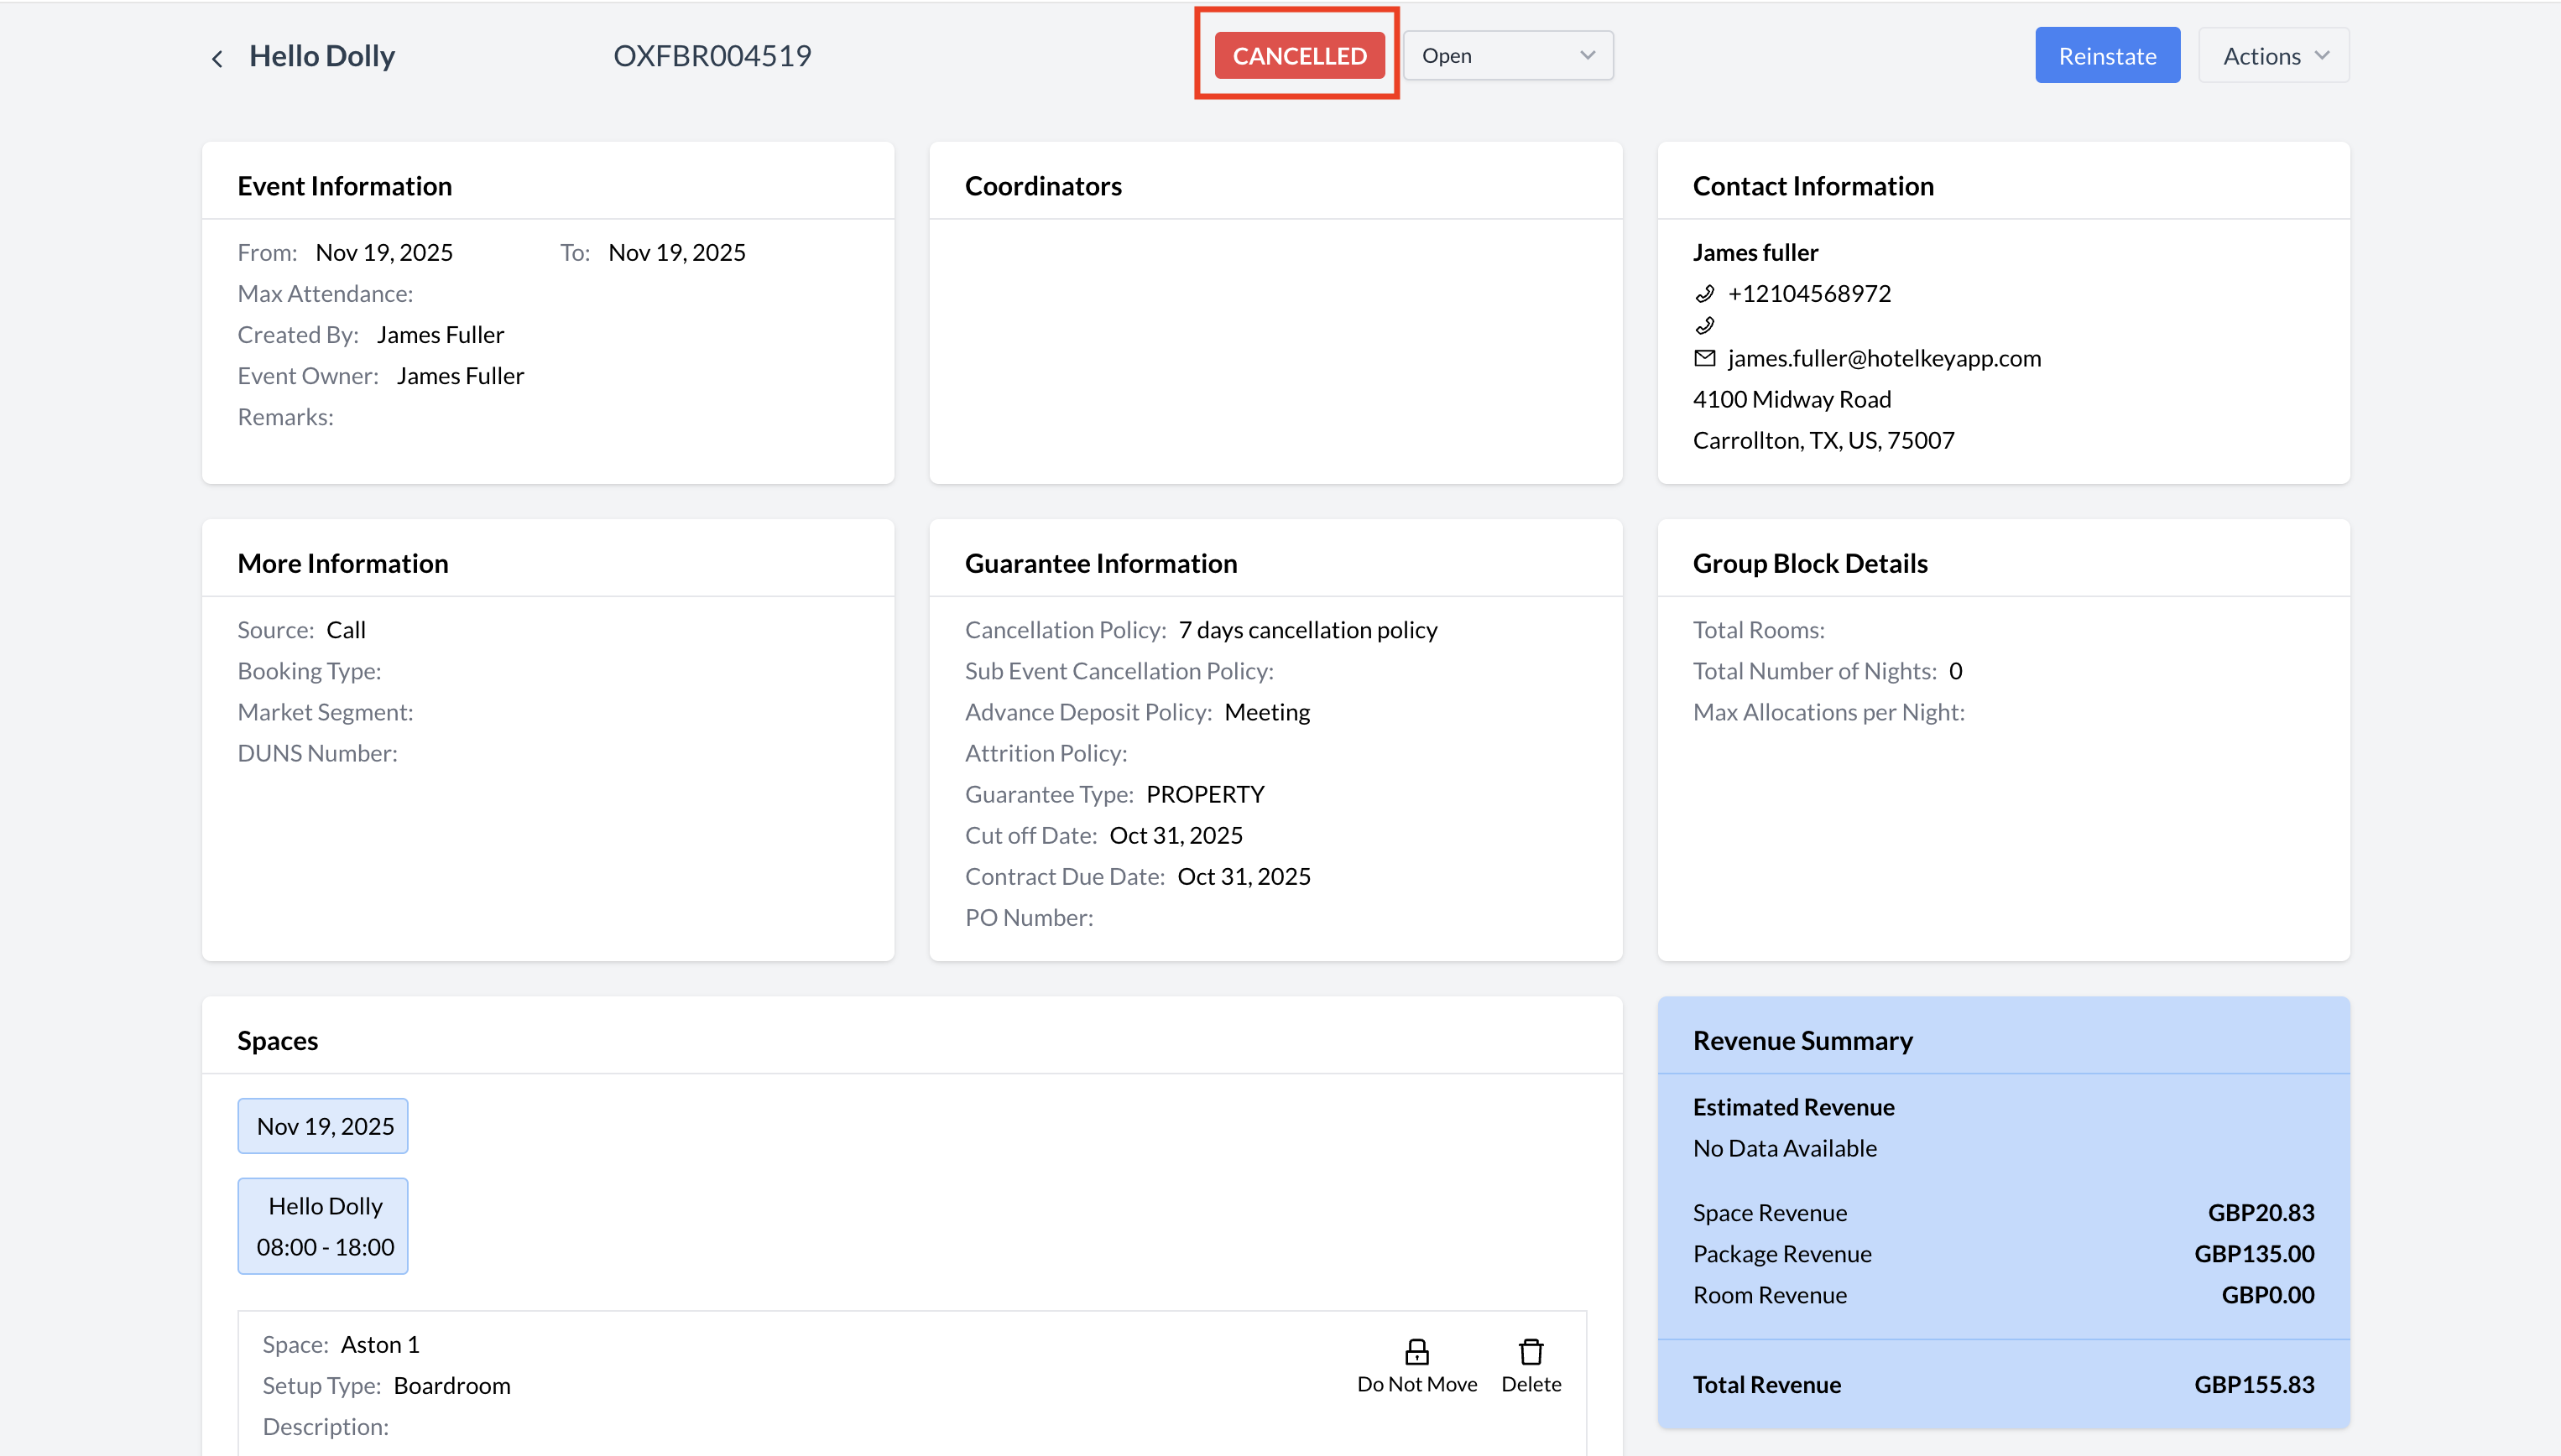Click the Delete trash icon for Aston 1

point(1531,1352)
